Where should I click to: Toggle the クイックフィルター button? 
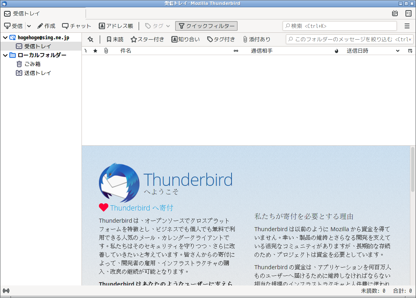[x=206, y=26]
